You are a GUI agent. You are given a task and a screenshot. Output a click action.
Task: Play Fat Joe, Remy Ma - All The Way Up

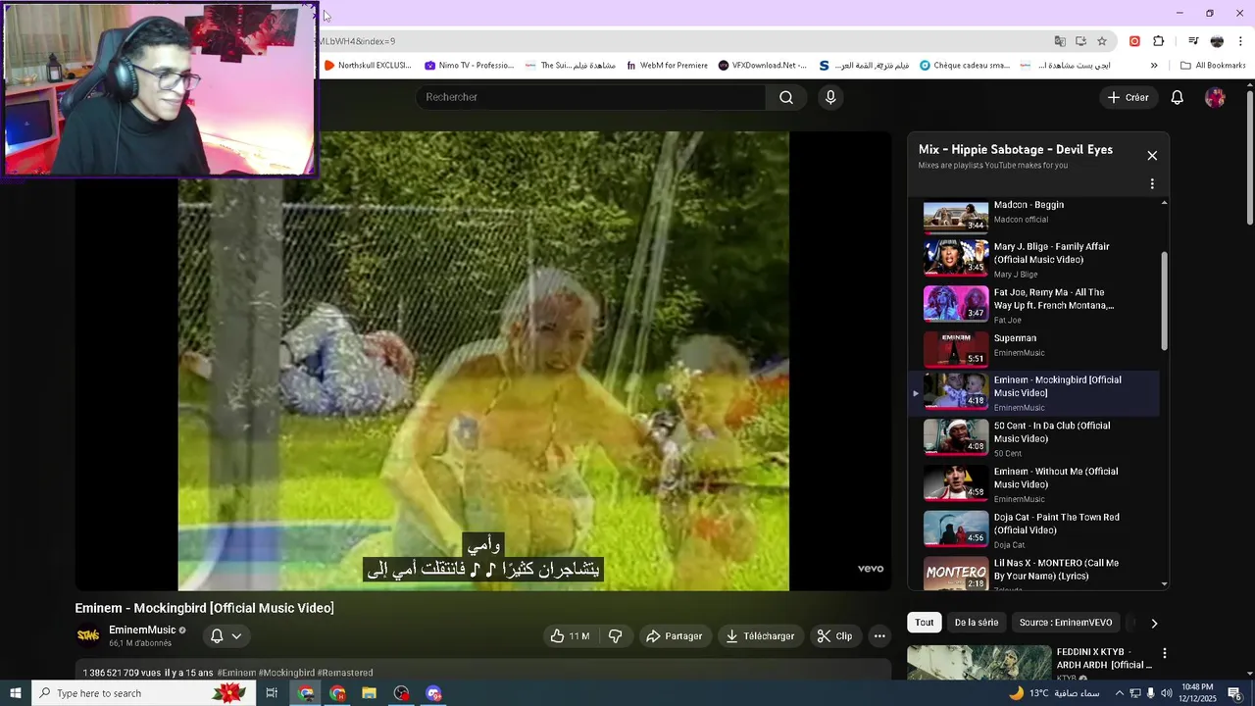tap(1033, 305)
